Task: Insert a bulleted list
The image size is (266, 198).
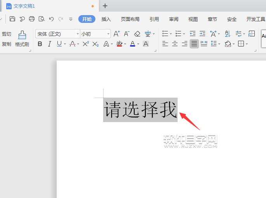Action: coord(165,34)
